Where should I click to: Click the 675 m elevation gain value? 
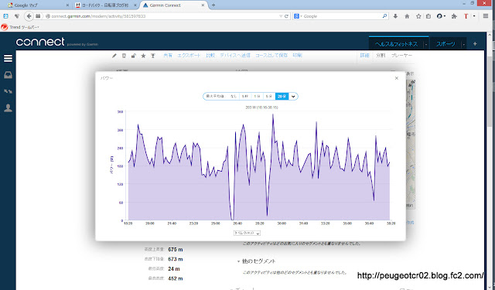(176, 250)
